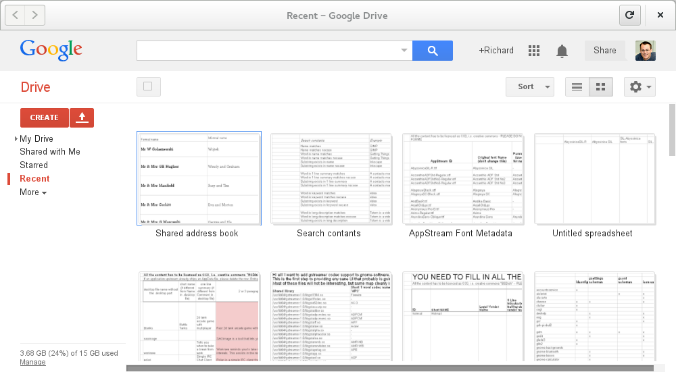Go forward with the browser forward arrow

click(35, 15)
